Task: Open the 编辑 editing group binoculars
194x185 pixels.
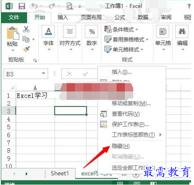Action: [182, 32]
